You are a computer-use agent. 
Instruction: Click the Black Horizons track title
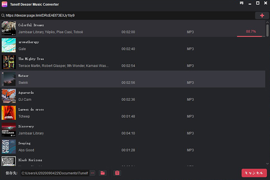pyautogui.click(x=30, y=160)
